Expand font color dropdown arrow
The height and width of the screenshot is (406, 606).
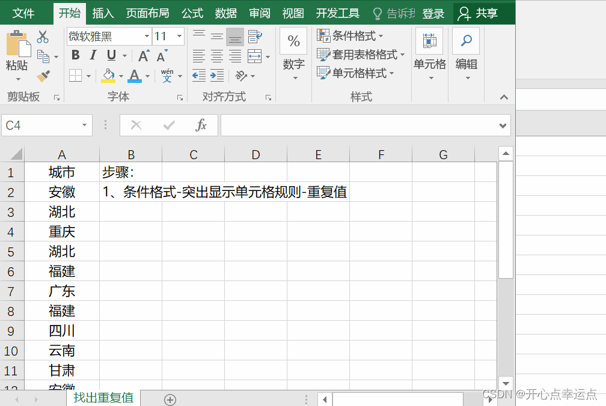(147, 76)
